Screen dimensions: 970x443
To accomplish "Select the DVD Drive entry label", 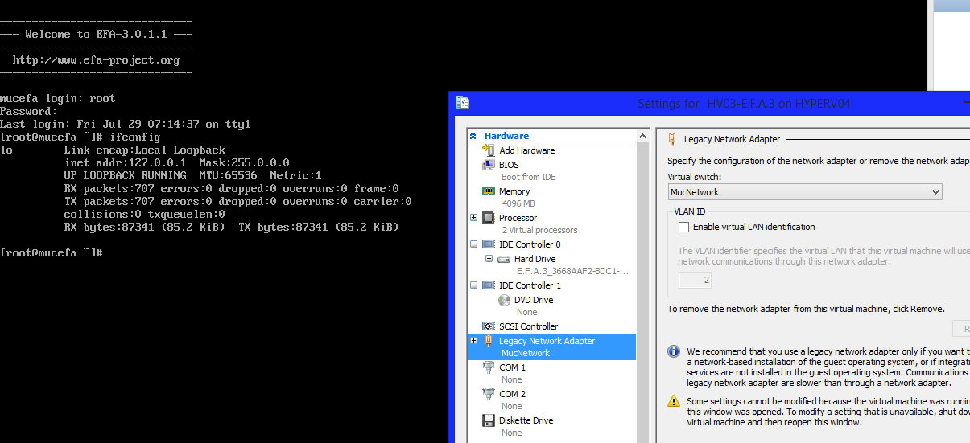I will (x=534, y=300).
